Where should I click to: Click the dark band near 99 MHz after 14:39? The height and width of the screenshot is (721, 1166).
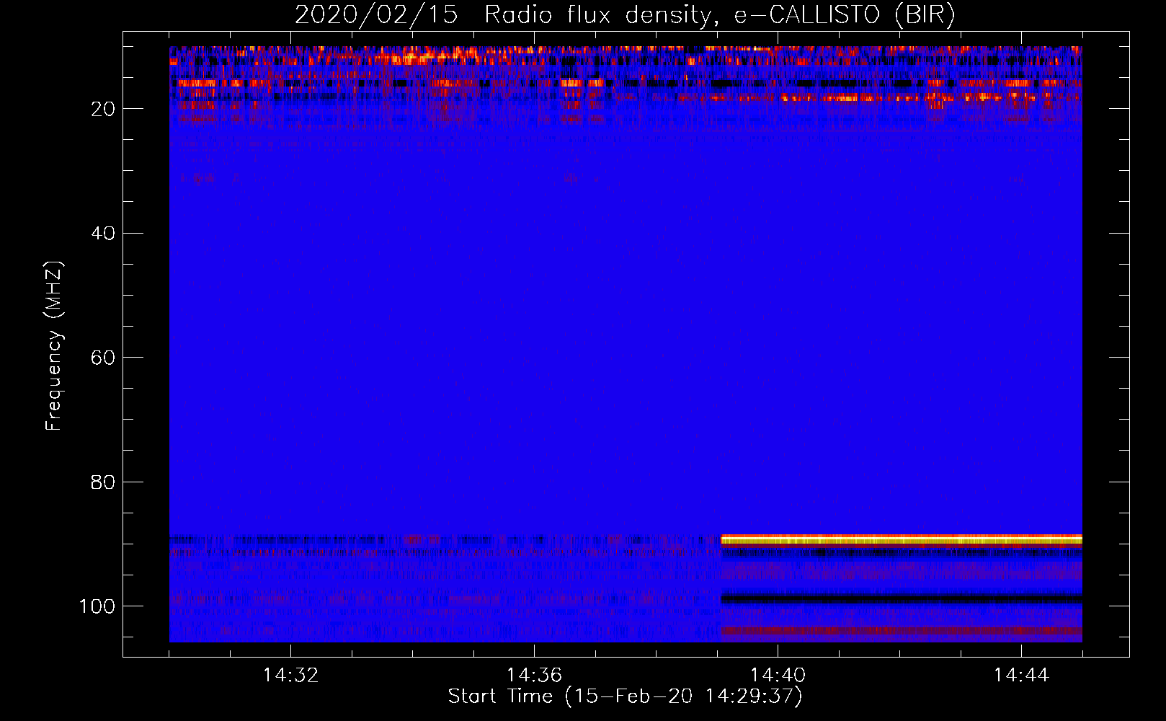click(x=902, y=598)
